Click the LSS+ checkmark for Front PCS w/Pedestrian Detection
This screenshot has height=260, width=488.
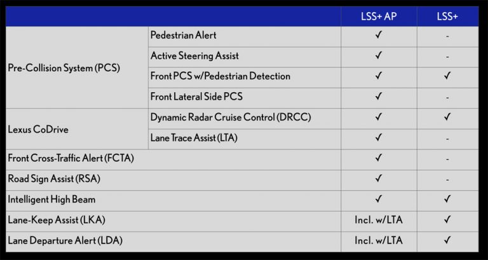coord(447,76)
